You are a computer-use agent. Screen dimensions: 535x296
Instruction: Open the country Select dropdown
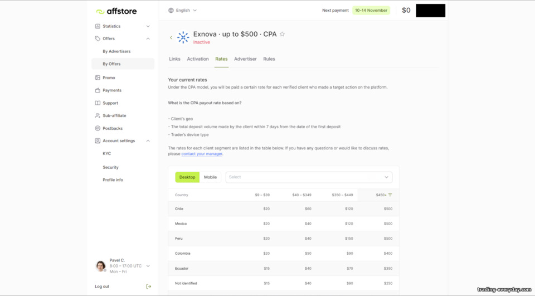309,177
